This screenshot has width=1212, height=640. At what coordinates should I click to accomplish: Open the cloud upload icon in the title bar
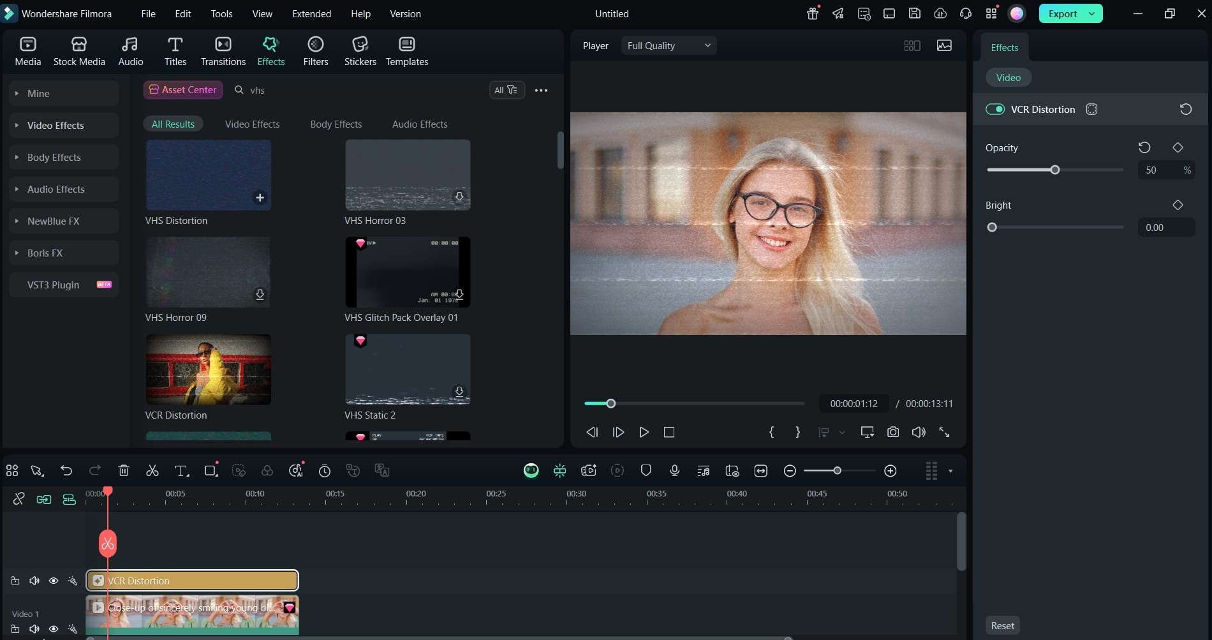[940, 13]
